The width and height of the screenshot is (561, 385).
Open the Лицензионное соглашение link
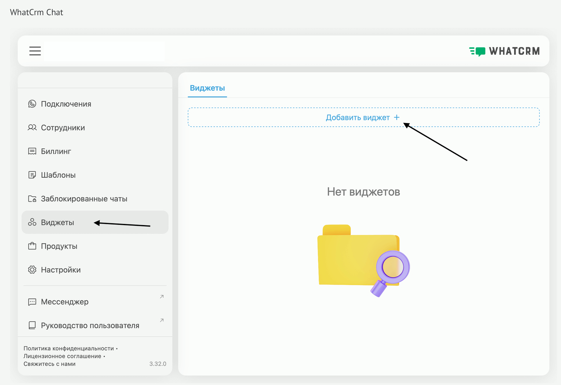[62, 356]
